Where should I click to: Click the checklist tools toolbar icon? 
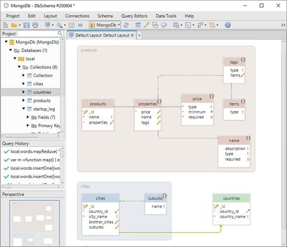click(x=200, y=25)
